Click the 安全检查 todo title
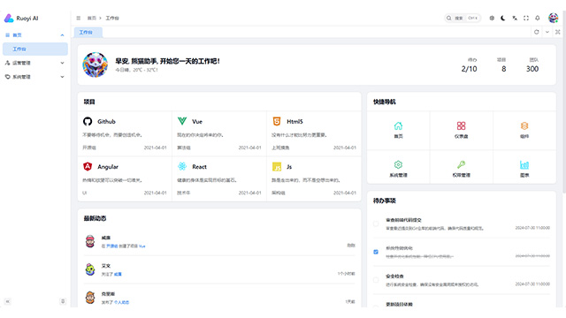 (394, 276)
